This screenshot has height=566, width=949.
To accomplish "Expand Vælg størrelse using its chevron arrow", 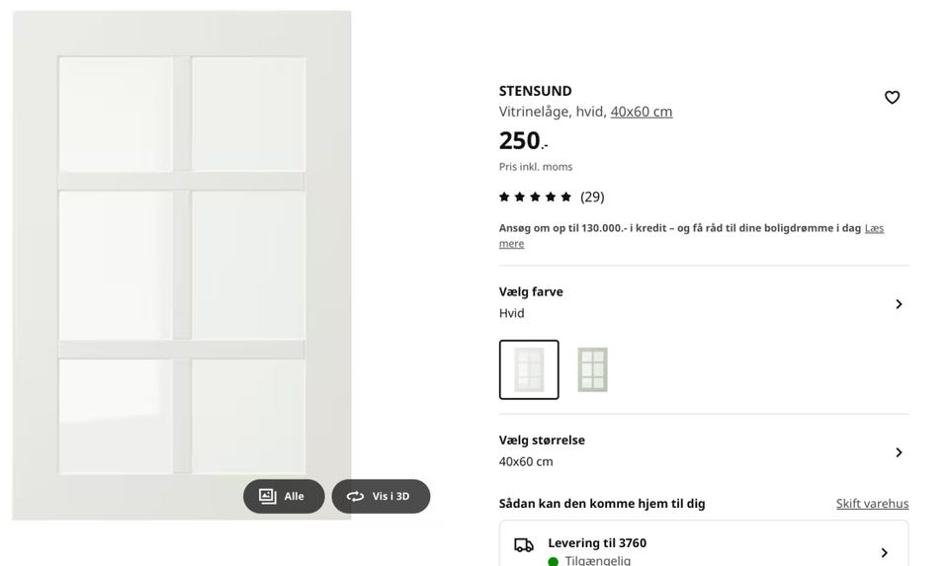I will 899,452.
